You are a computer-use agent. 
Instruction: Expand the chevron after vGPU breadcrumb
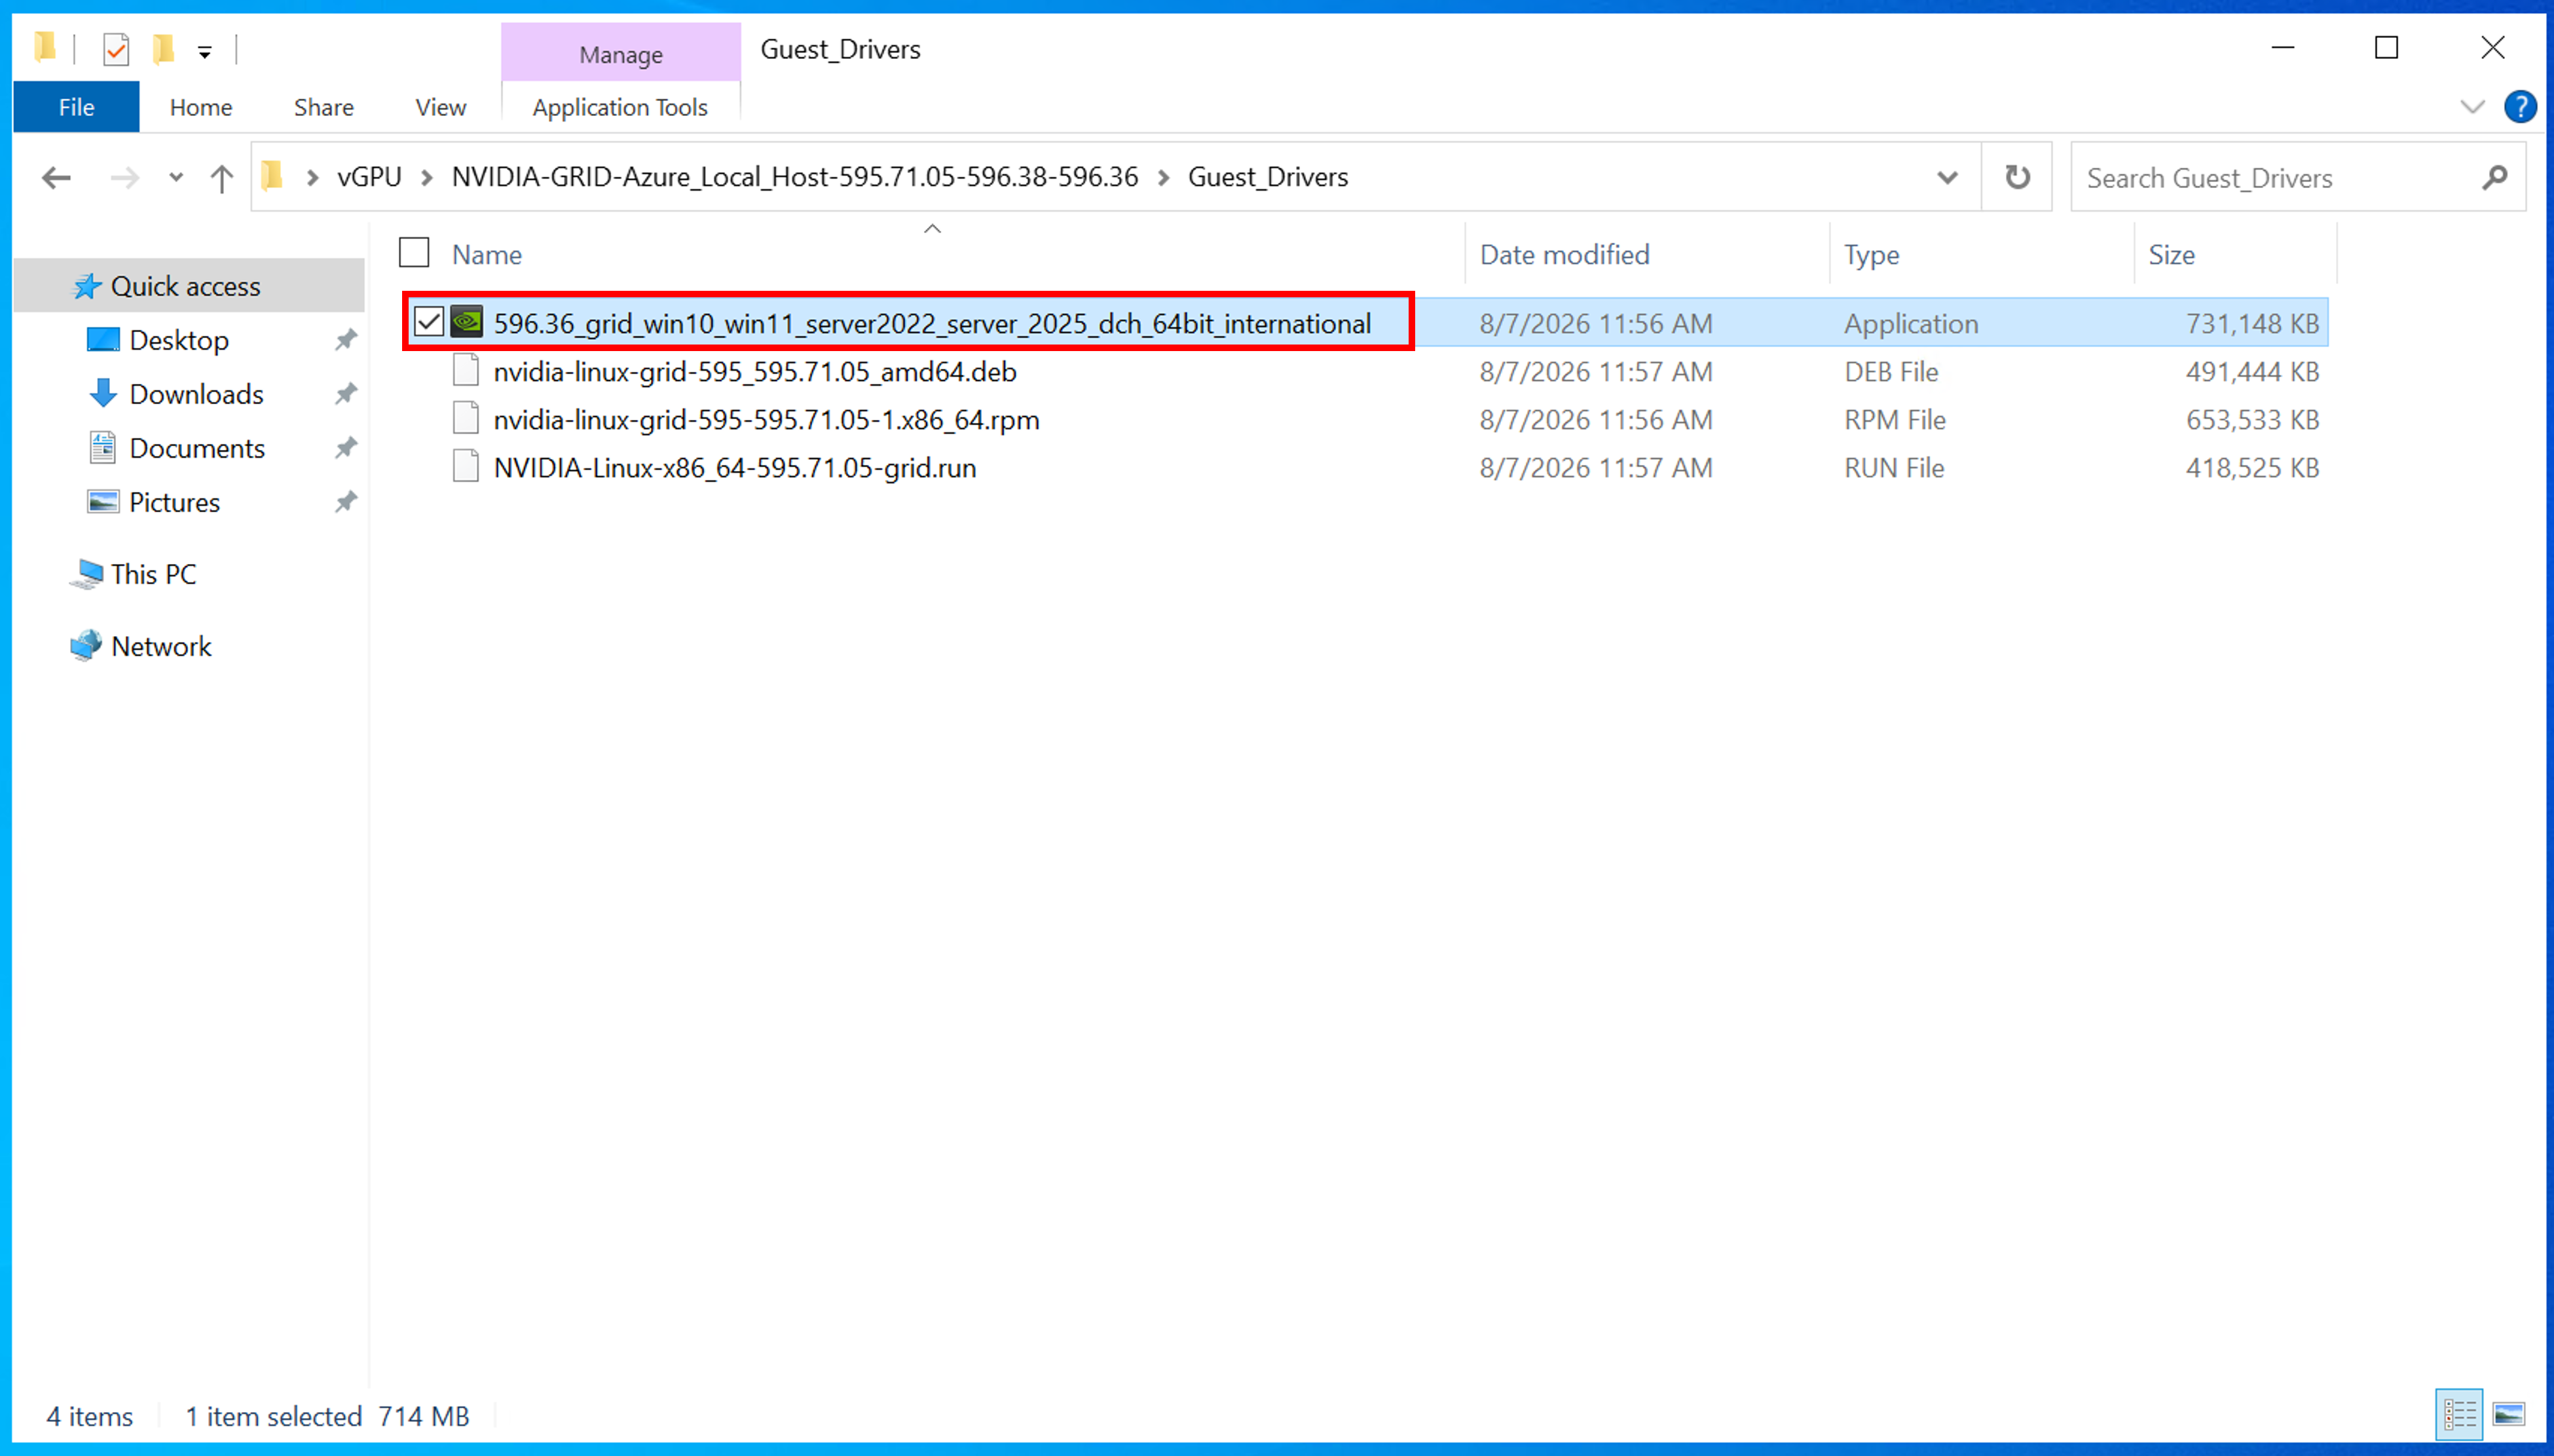[427, 178]
